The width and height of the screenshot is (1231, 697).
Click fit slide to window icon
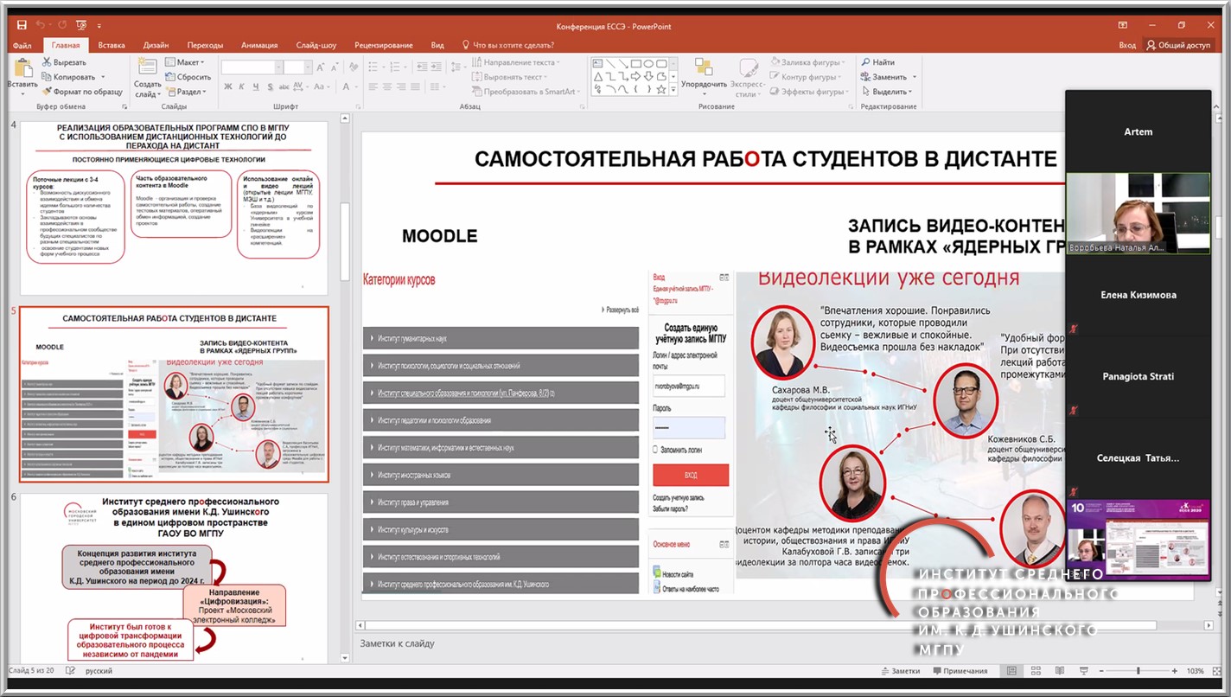coord(1215,671)
